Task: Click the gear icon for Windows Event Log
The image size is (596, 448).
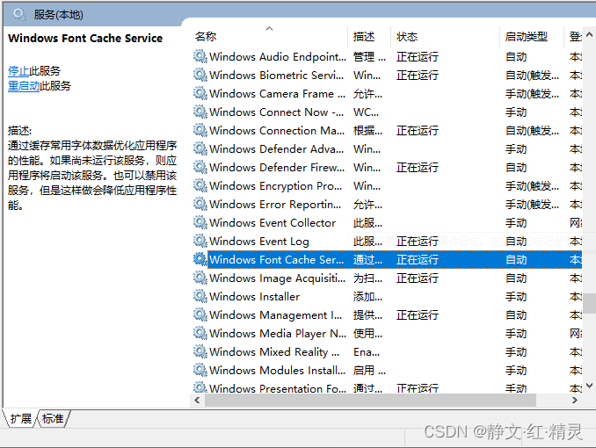Action: pos(200,241)
